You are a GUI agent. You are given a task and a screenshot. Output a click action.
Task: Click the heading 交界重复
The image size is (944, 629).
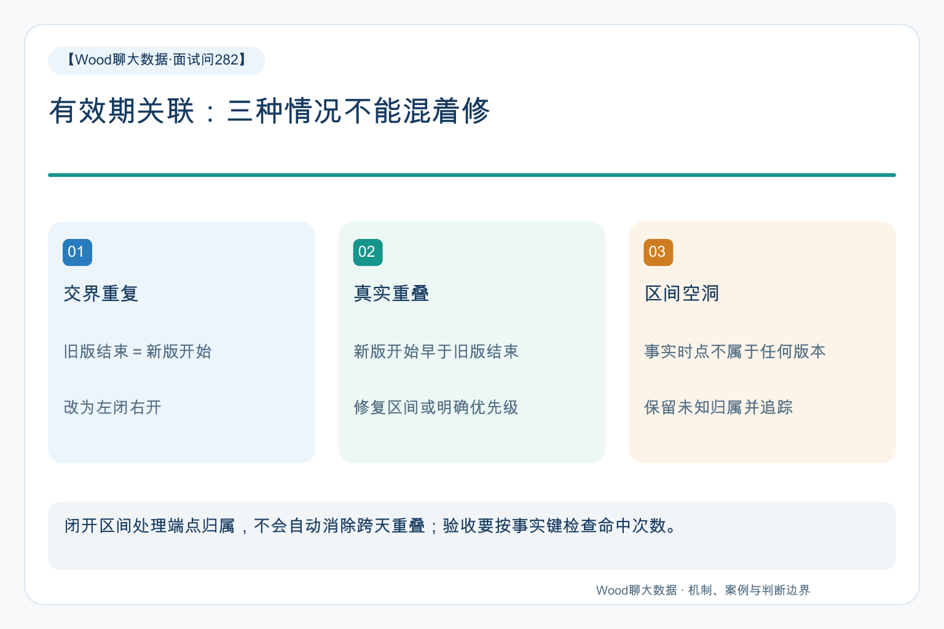101,294
